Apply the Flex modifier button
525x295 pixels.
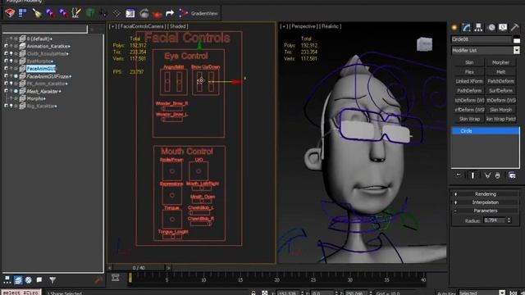point(469,72)
